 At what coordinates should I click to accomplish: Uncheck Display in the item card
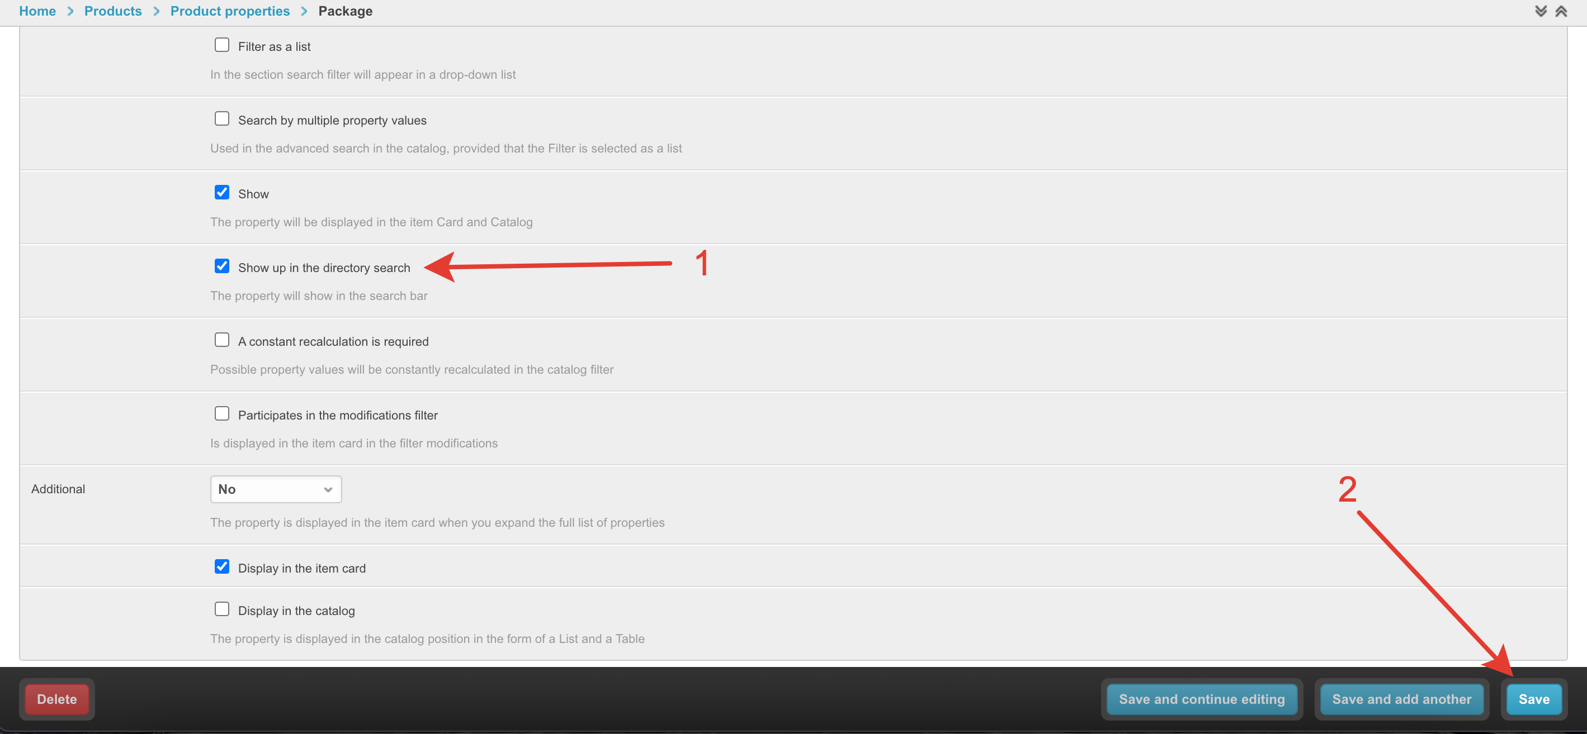(x=222, y=566)
